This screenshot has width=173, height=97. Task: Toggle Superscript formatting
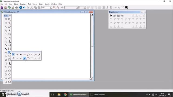[x=122, y=8]
